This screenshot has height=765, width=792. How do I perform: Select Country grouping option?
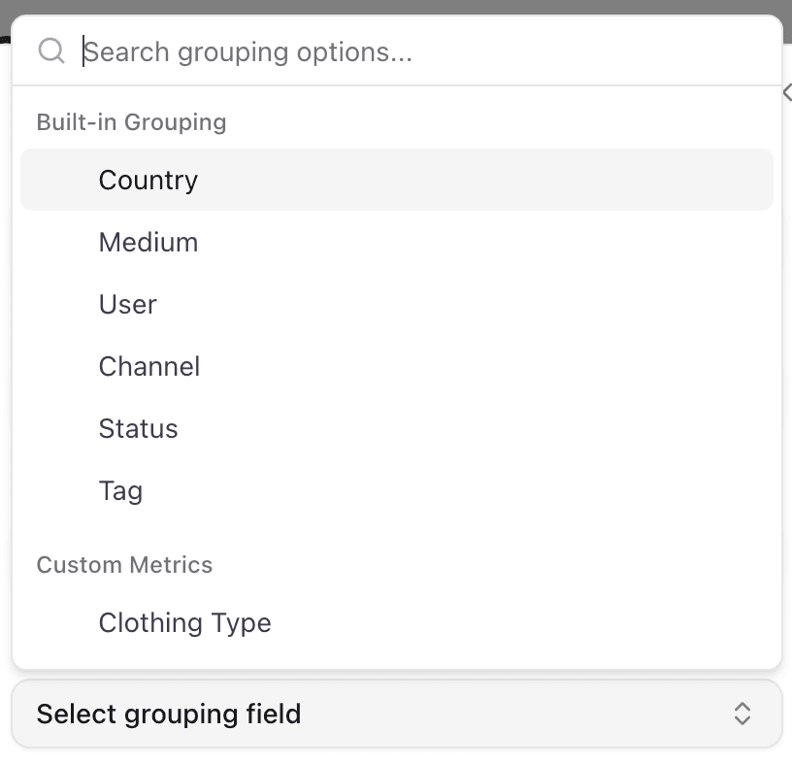[148, 180]
